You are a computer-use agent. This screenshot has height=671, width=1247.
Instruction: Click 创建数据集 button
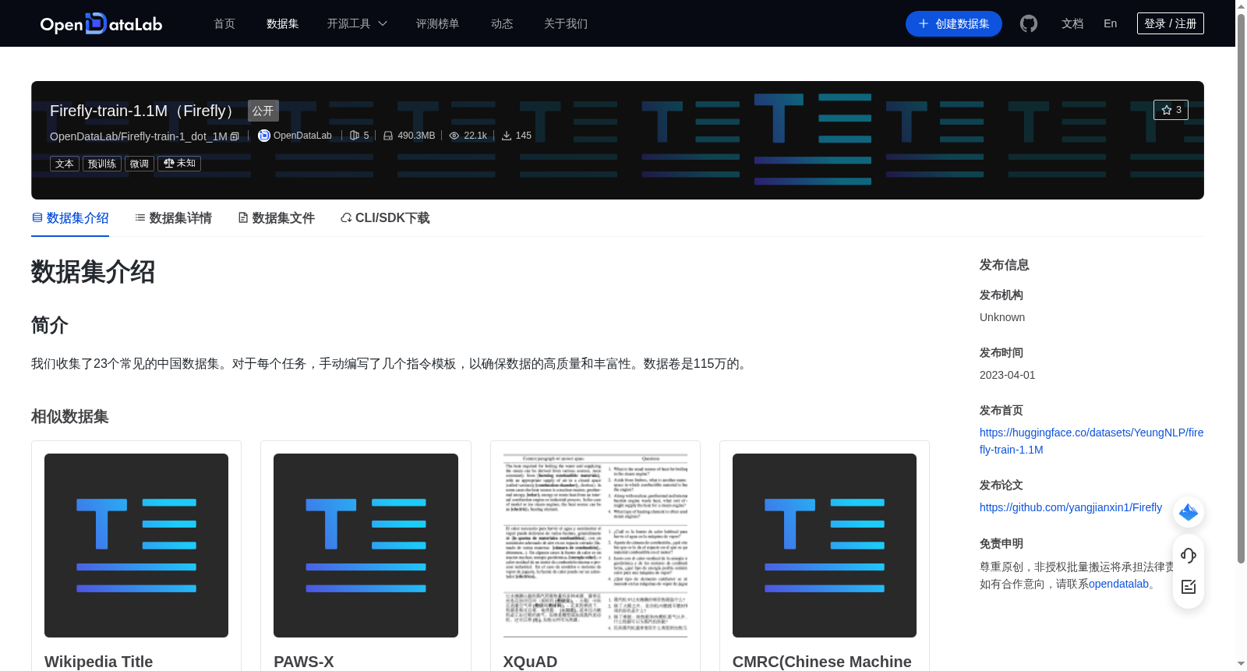click(954, 23)
